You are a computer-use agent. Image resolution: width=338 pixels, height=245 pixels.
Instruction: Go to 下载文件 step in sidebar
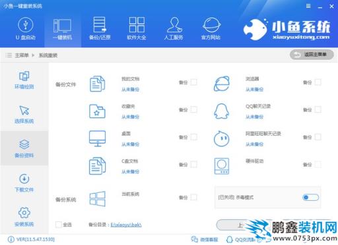[x=24, y=183]
